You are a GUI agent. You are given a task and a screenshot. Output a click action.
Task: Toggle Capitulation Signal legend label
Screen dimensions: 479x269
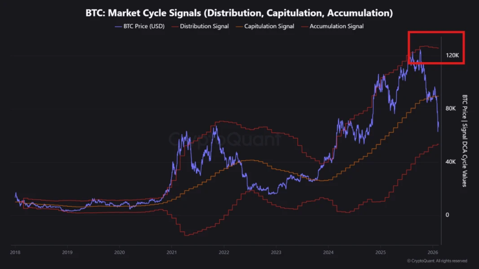[x=269, y=26]
